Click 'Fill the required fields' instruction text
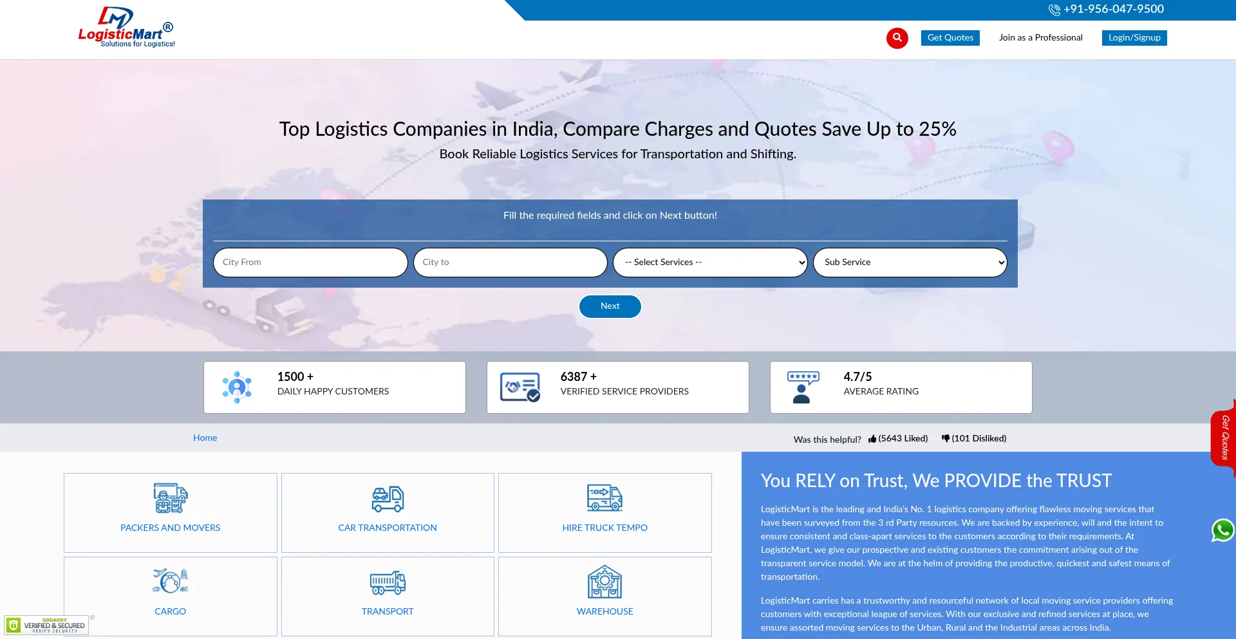 [610, 216]
